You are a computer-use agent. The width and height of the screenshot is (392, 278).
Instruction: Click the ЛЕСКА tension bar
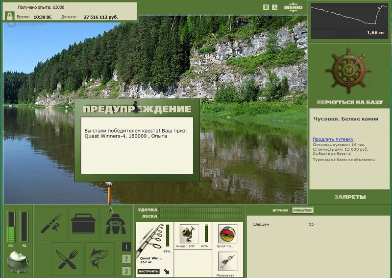click(201, 216)
